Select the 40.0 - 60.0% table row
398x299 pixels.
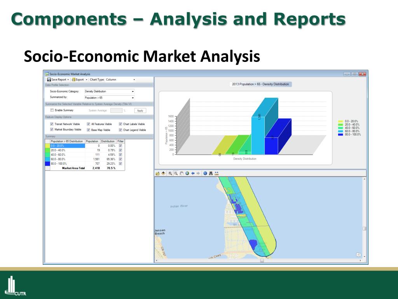point(85,155)
